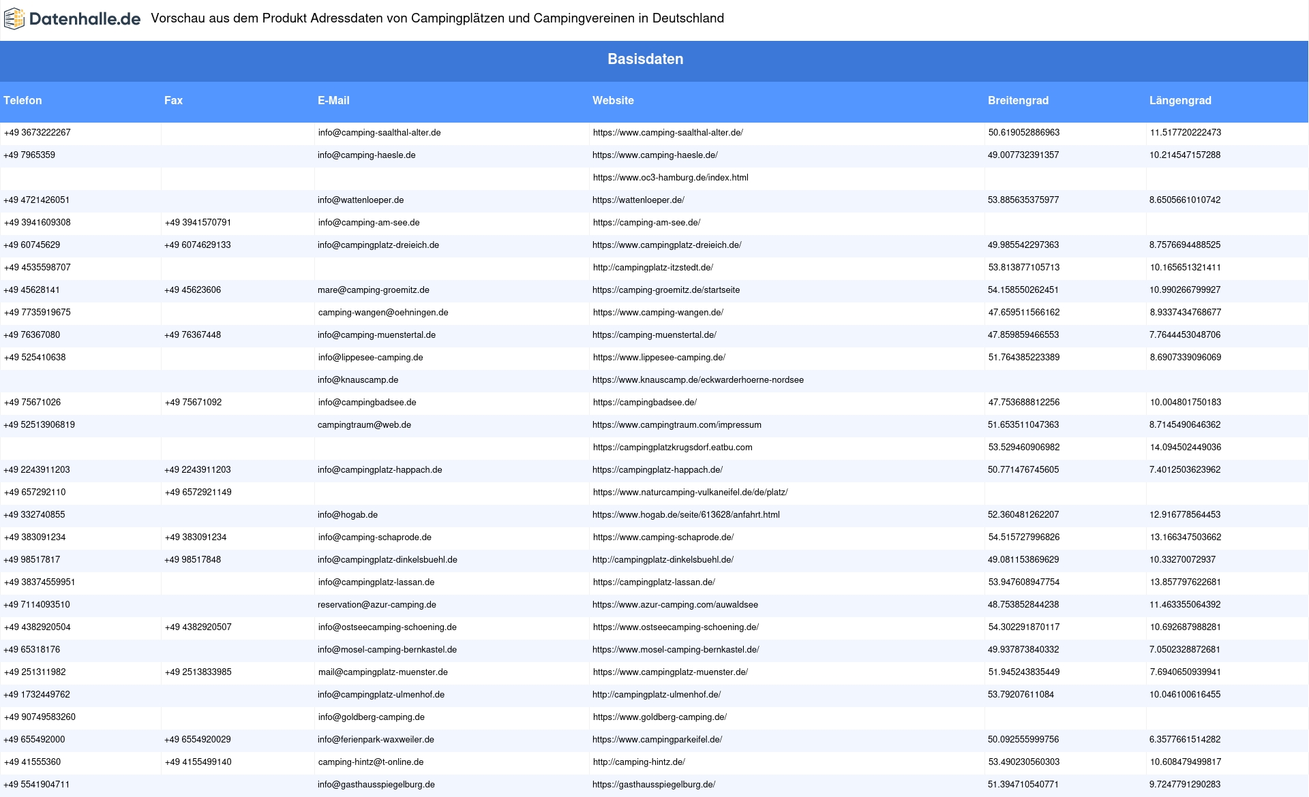Open https://camping-am-see.de/ link
The height and width of the screenshot is (797, 1309).
click(x=646, y=223)
